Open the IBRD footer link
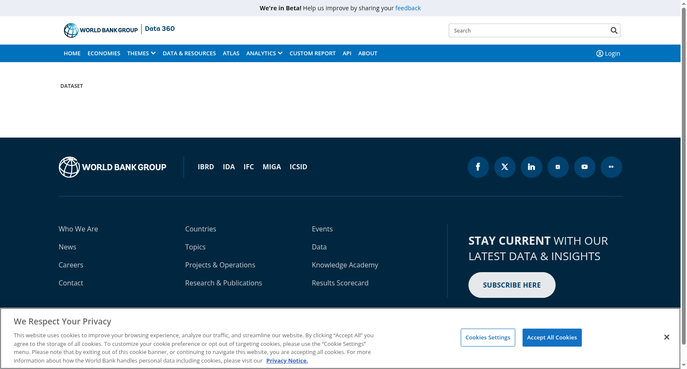This screenshot has width=687, height=369. click(x=206, y=167)
